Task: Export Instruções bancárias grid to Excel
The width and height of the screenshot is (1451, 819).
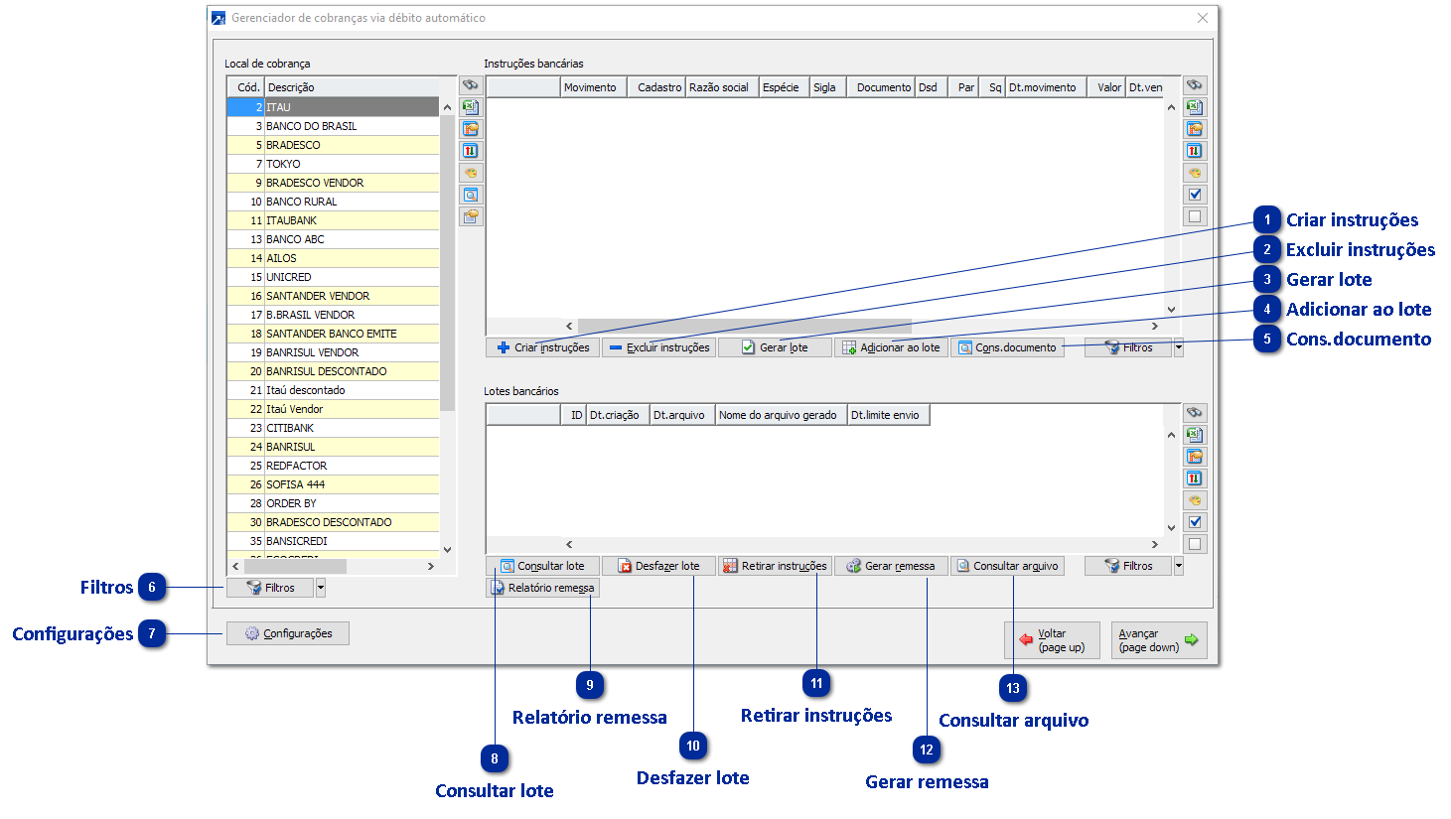Action: (1195, 107)
